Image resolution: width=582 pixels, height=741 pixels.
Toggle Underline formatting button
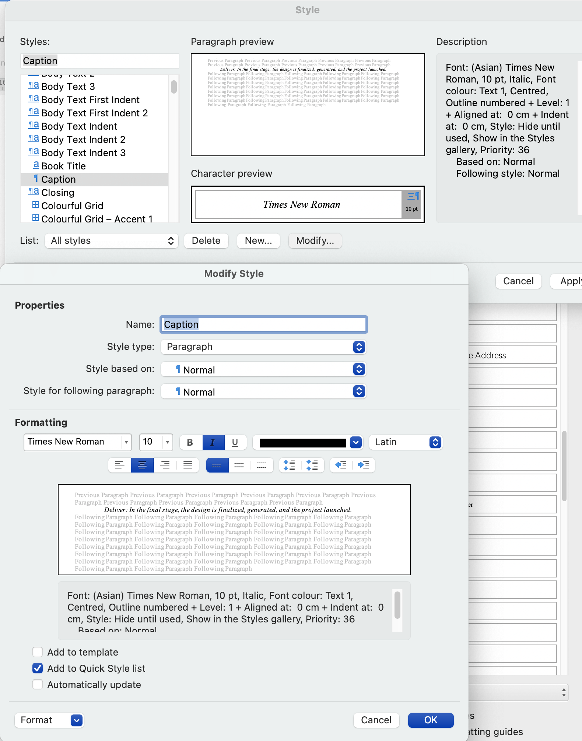[x=235, y=442]
